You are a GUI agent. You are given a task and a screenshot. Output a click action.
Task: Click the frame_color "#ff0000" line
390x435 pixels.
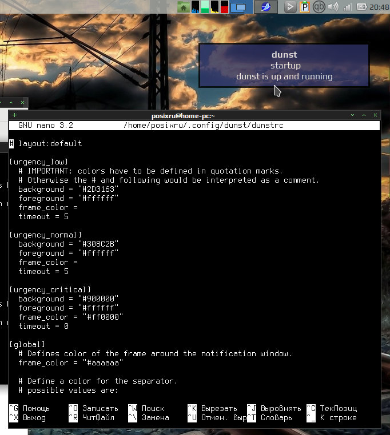(70, 317)
